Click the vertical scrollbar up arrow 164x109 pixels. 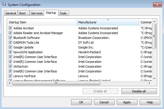click(154, 21)
